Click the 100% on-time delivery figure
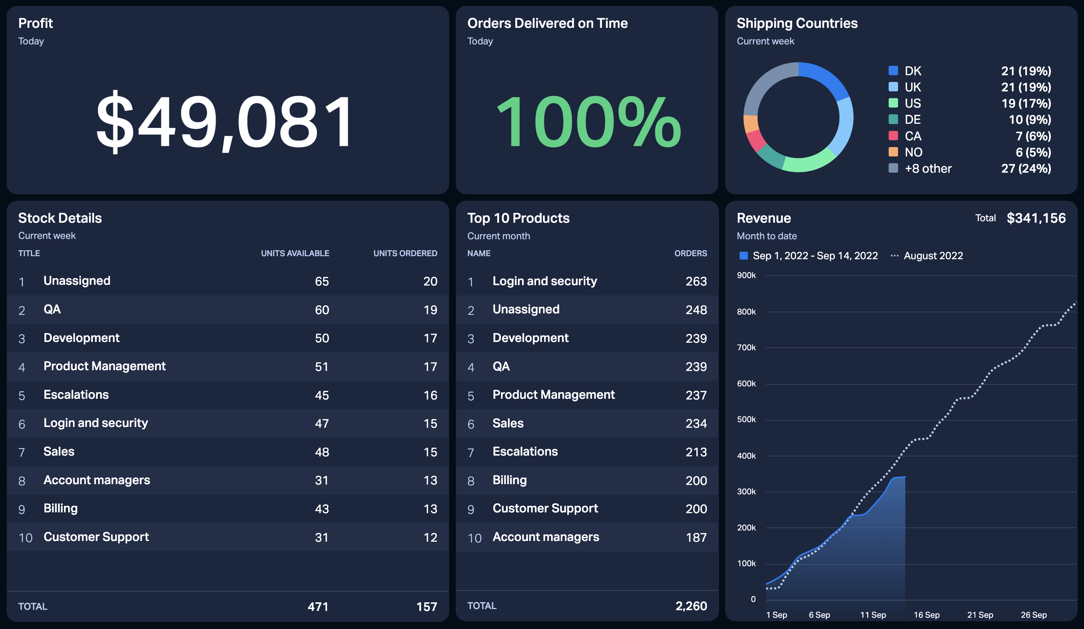 588,122
